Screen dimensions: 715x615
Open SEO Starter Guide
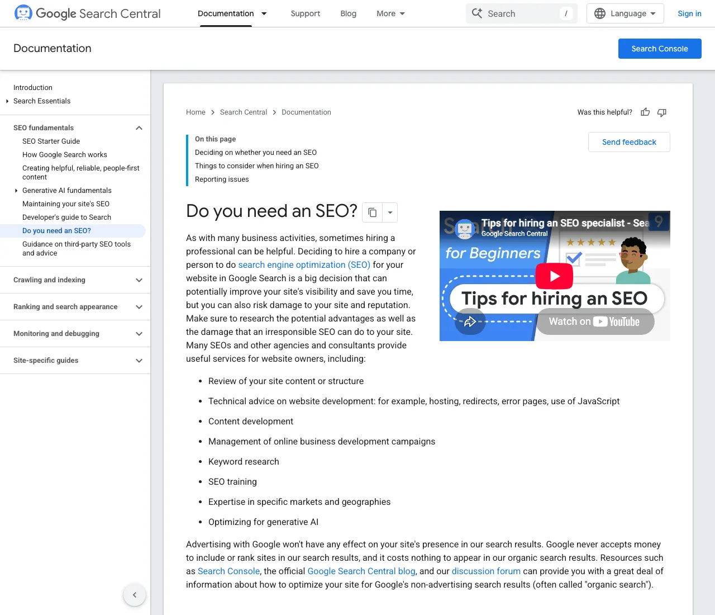51,141
